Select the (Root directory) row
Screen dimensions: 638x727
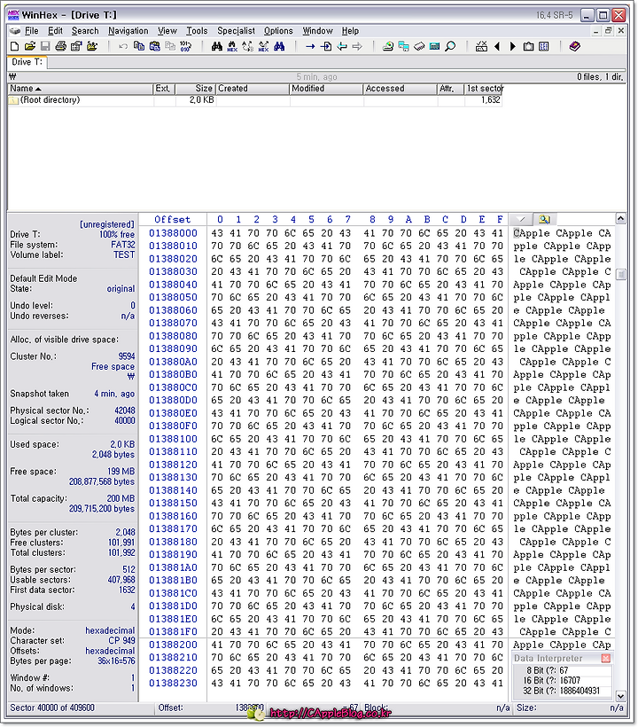[x=255, y=100]
